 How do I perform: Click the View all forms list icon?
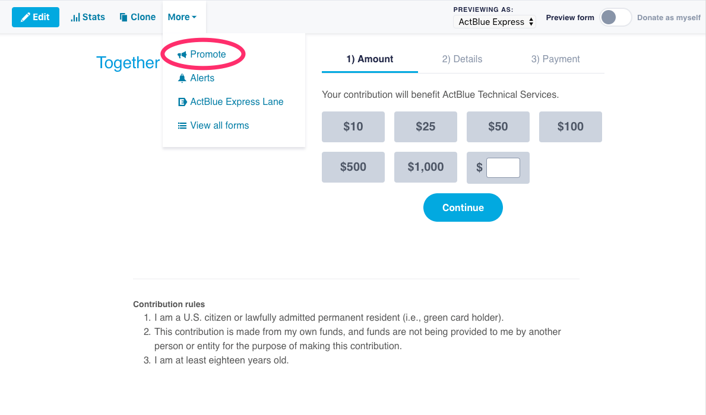182,126
